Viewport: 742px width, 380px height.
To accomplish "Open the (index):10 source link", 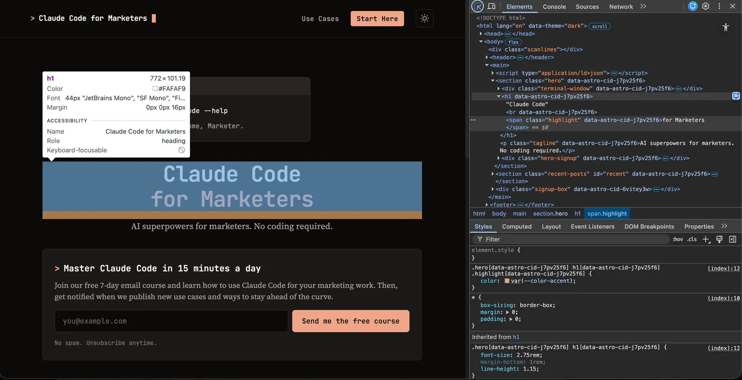I will coord(723,298).
